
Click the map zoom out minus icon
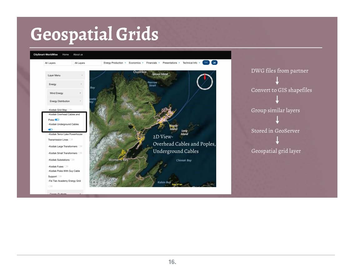101,185
